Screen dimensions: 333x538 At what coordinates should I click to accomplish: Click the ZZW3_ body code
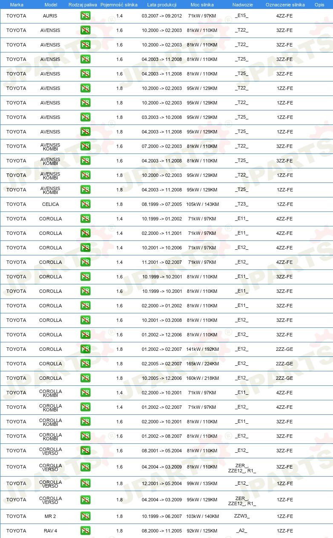coord(242,516)
